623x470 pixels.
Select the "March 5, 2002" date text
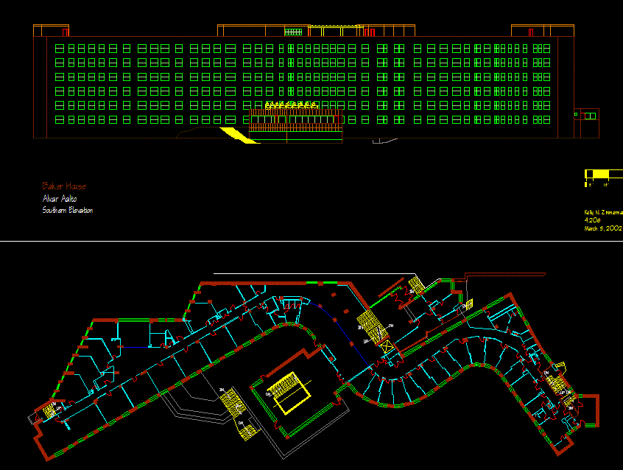603,228
